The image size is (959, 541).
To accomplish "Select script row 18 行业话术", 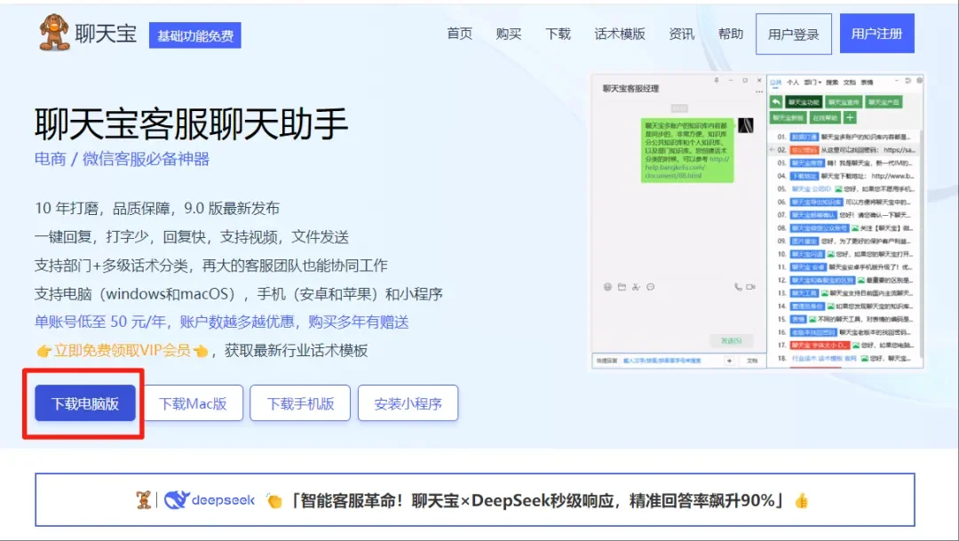I will 844,359.
